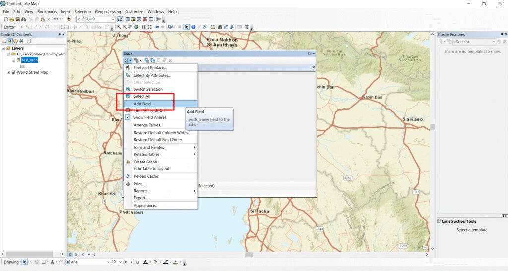The image size is (508, 271).
Task: Select the Zoom In magnifier tool
Action: [x=119, y=27]
